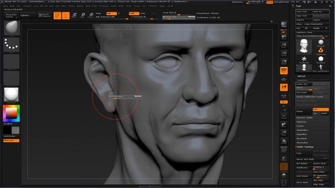Render with the BPR button
The width and height of the screenshot is (335, 188).
284,25
